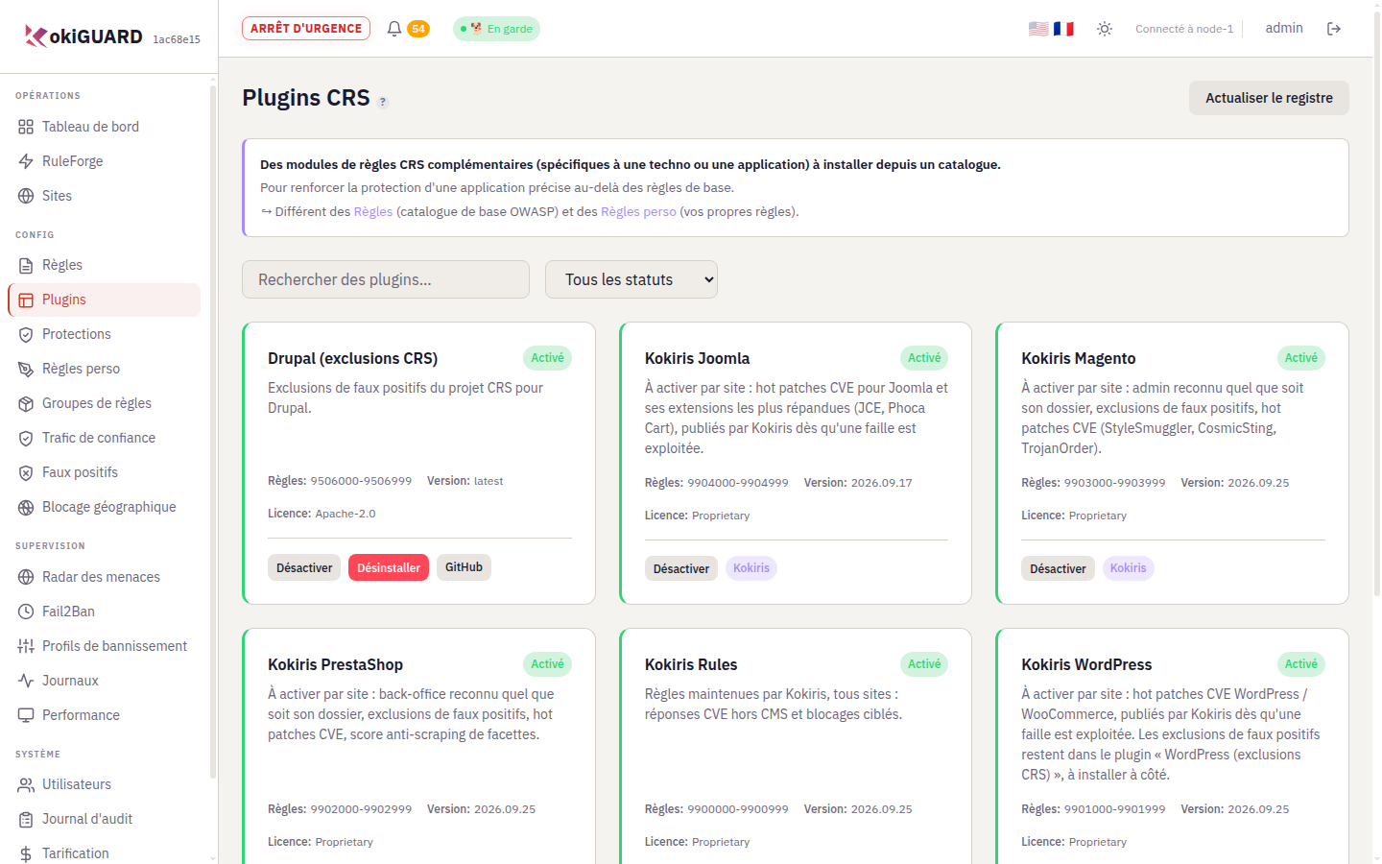This screenshot has width=1382, height=864.
Task: Toggle the light/dark theme sun icon
Action: coord(1105,29)
